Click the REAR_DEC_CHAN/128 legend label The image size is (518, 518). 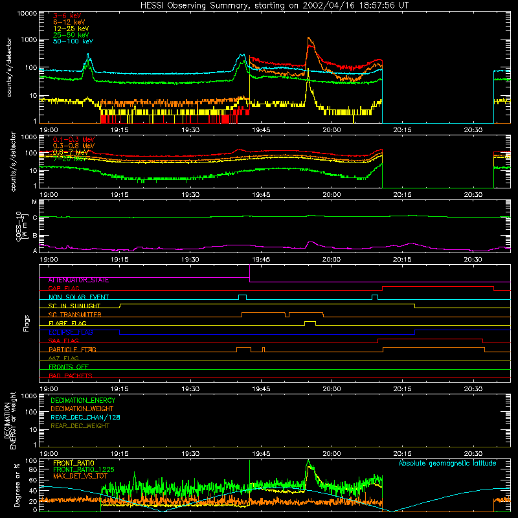[85, 417]
